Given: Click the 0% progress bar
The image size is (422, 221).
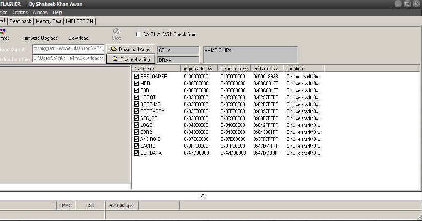Looking at the screenshot, I should 211,196.
